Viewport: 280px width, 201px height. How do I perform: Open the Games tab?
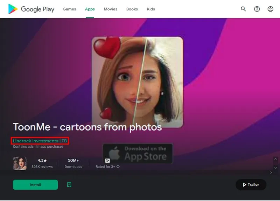click(69, 9)
